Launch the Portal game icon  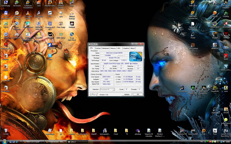(193, 35)
